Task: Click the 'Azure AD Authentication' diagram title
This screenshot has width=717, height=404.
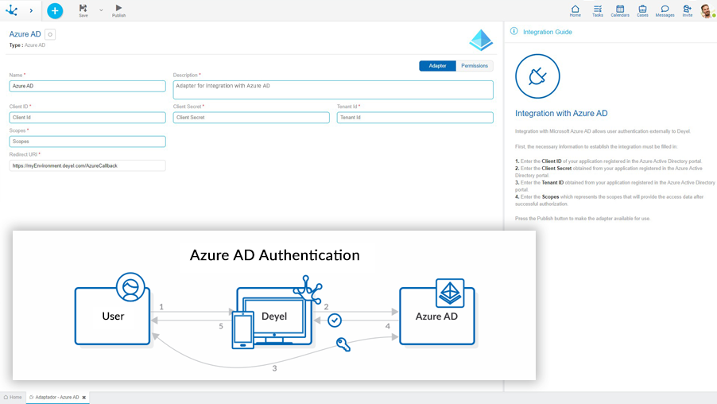Action: click(x=274, y=254)
